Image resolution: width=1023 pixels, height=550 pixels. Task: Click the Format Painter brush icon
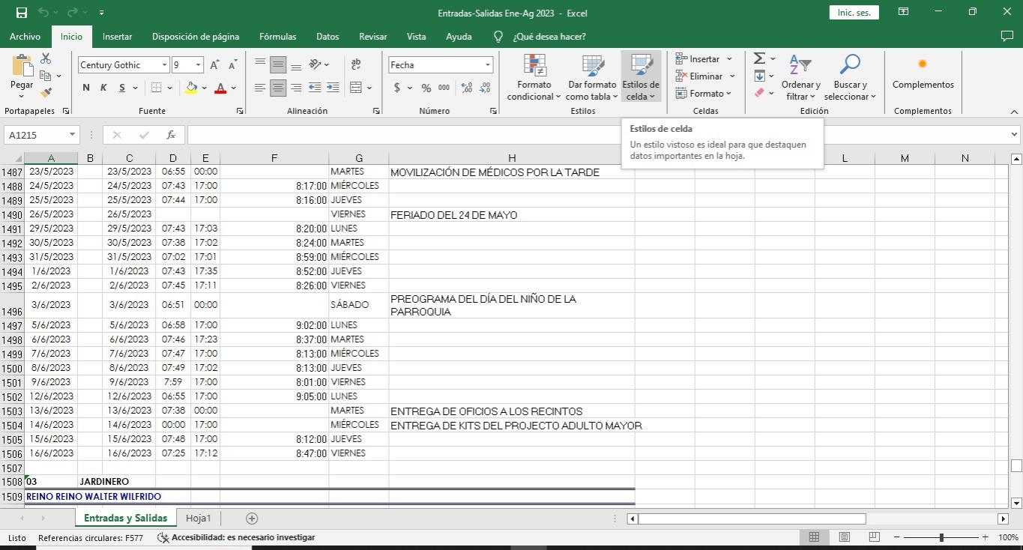coord(46,93)
